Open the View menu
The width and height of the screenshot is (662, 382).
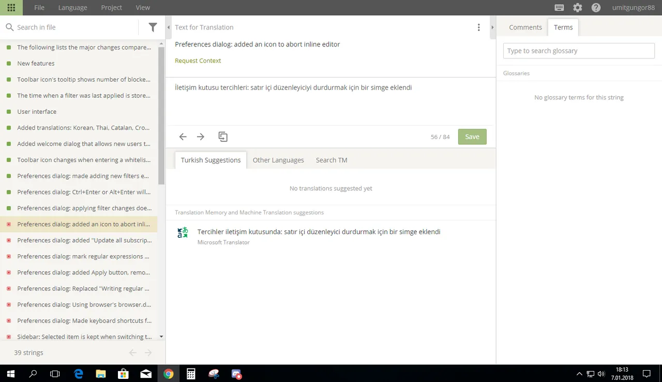pyautogui.click(x=143, y=8)
